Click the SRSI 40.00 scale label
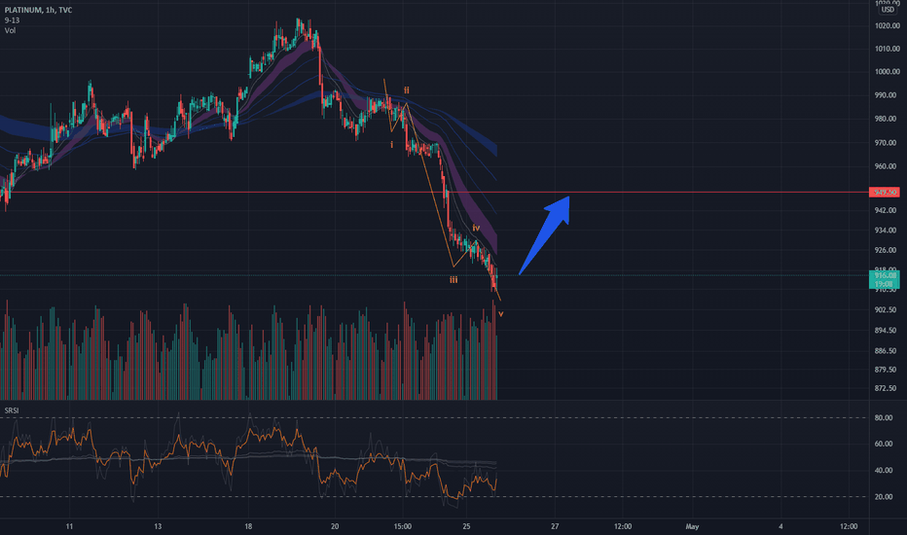The width and height of the screenshot is (907, 535). click(x=884, y=470)
